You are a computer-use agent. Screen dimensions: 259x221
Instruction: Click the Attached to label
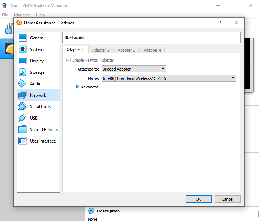coord(88,69)
